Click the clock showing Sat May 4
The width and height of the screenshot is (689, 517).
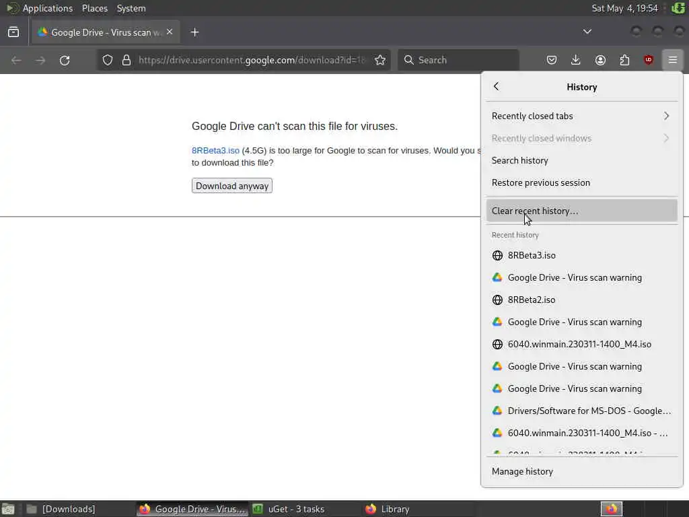point(624,8)
